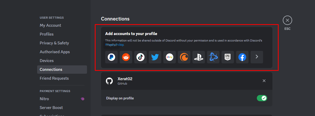
Task: Select the eBay connection icon
Action: tap(170, 57)
